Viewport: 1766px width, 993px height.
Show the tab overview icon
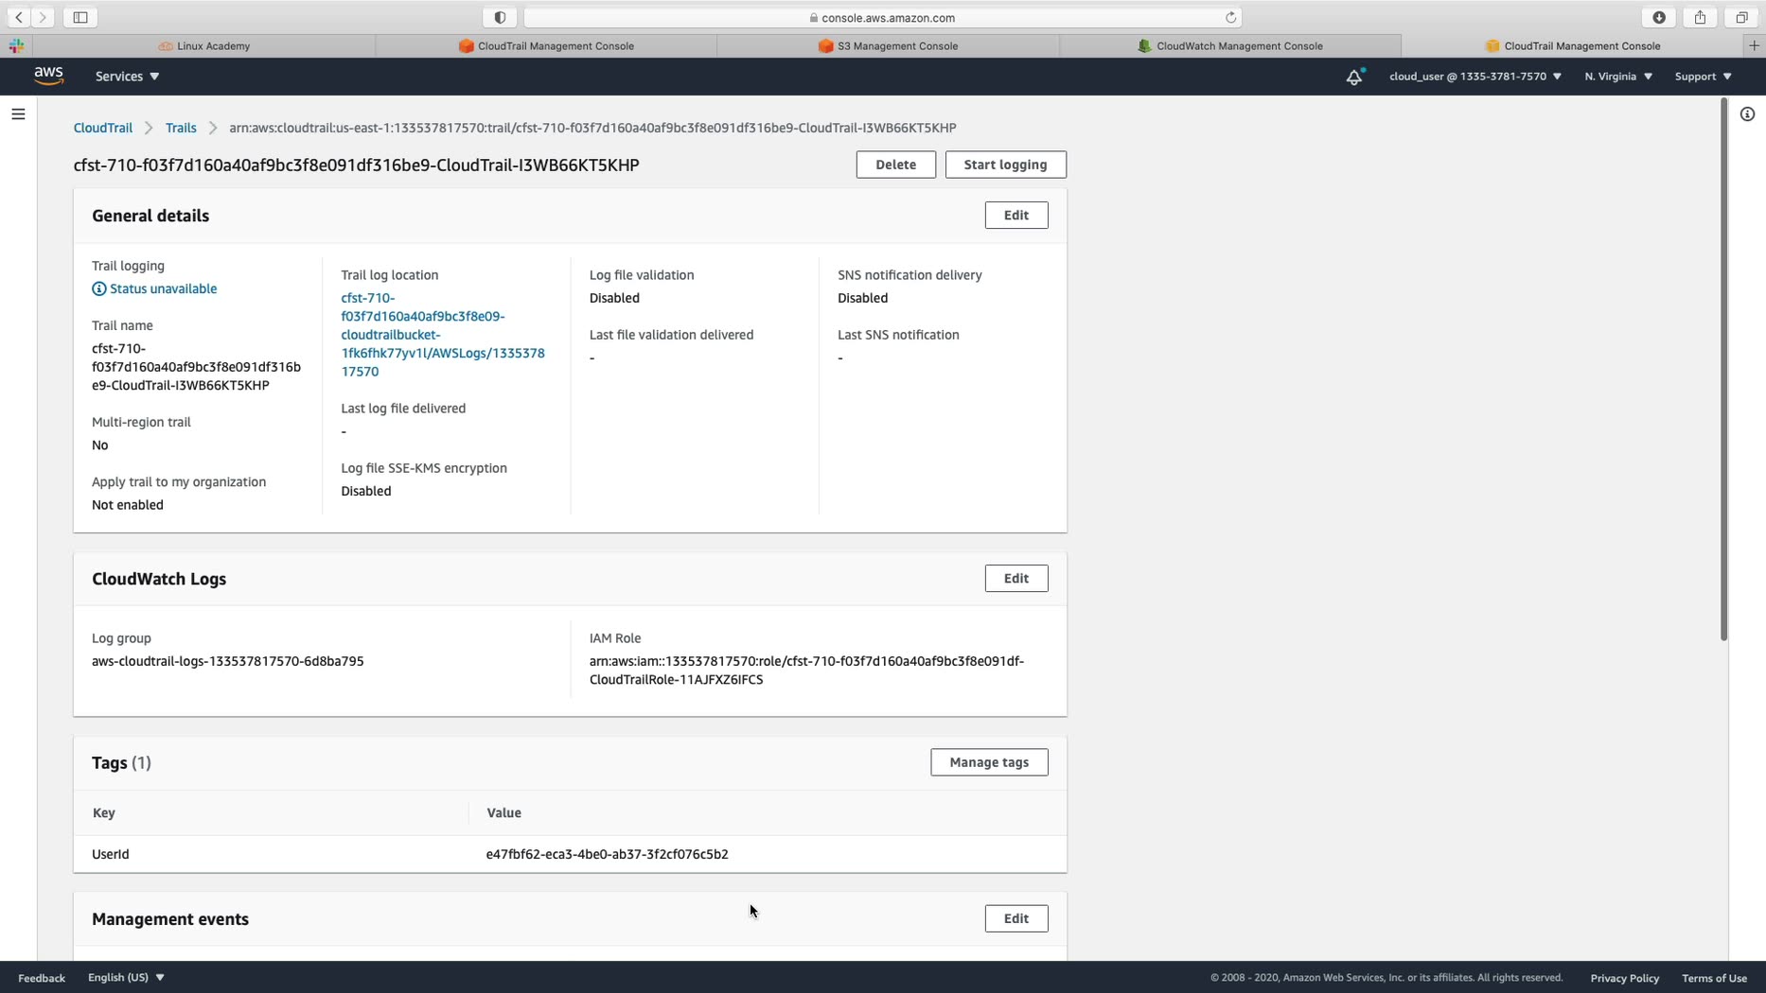click(1741, 17)
